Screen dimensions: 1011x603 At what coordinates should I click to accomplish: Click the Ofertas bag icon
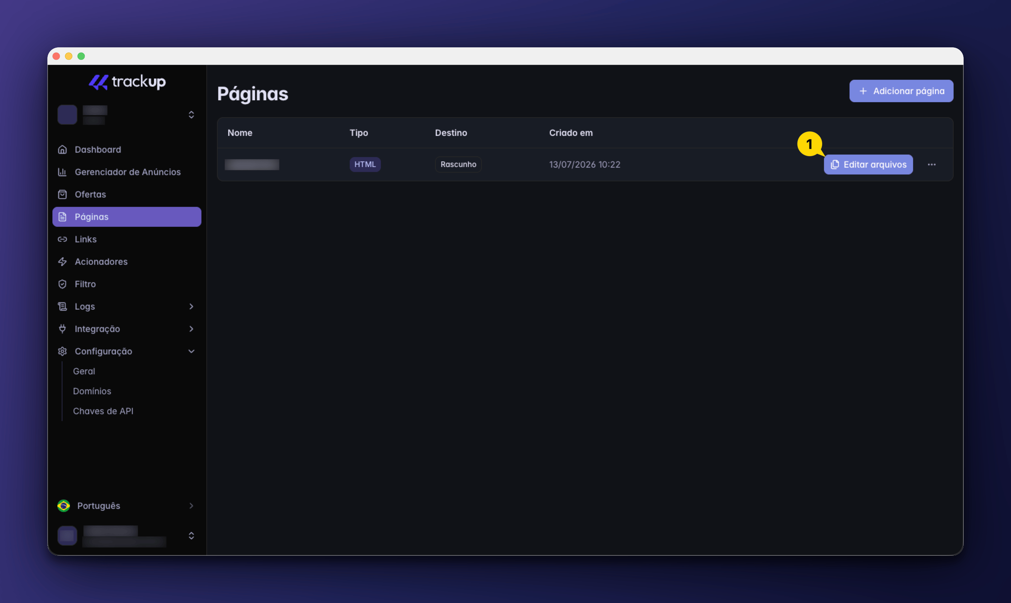click(x=62, y=194)
